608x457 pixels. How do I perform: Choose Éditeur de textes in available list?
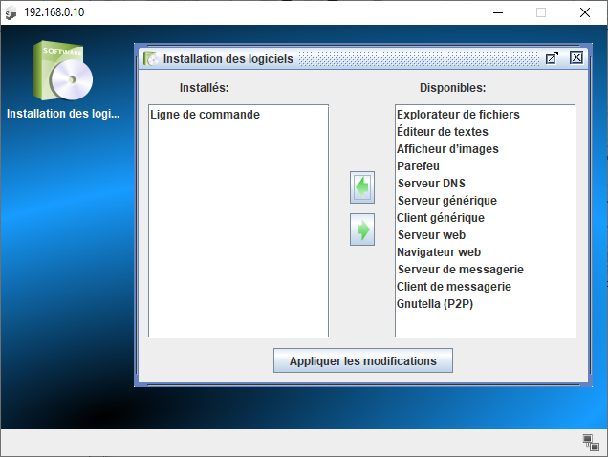(x=442, y=132)
